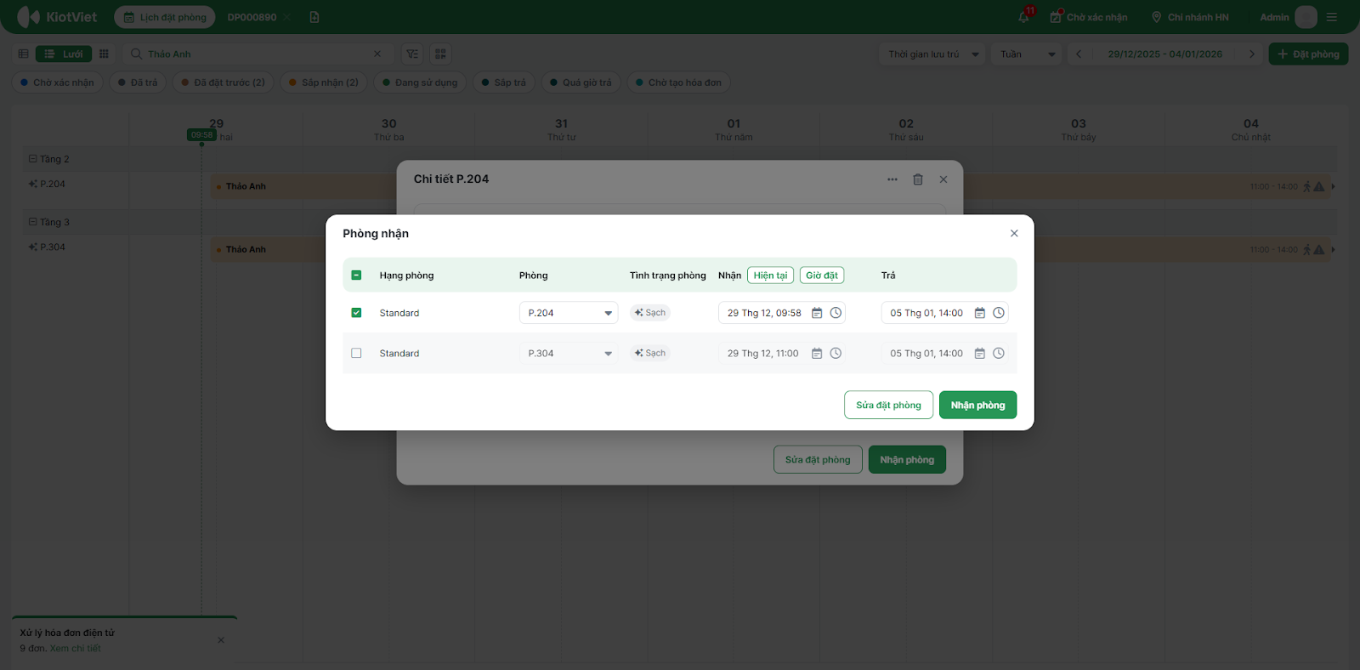1360x670 pixels.
Task: Click Sửa đặt phòng in Chi tiết P.204 dialog
Action: tap(818, 460)
